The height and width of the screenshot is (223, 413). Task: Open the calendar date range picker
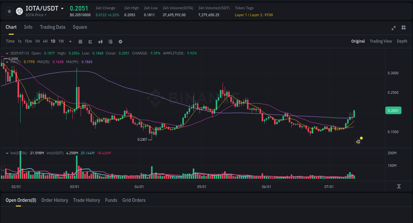pyautogui.click(x=80, y=41)
